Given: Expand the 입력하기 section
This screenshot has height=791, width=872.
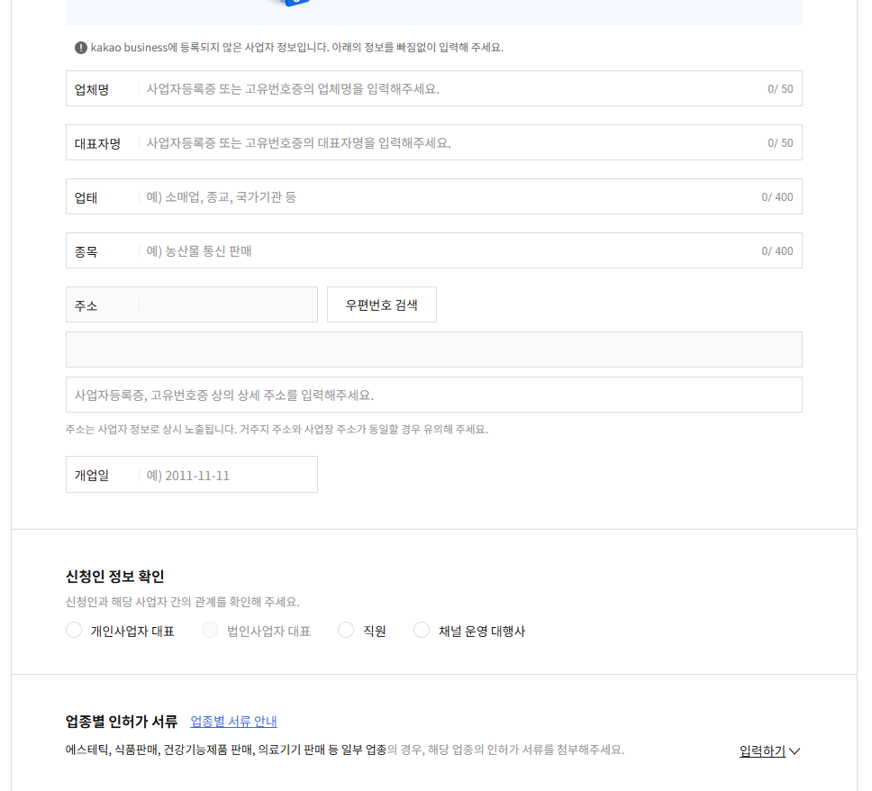Looking at the screenshot, I should click(769, 751).
